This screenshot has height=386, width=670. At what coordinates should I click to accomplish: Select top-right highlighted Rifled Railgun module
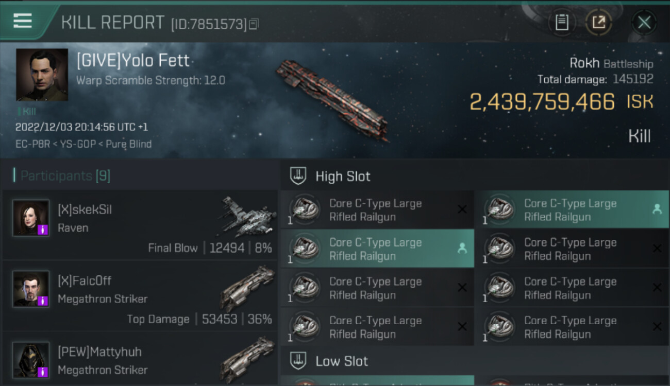[571, 210]
